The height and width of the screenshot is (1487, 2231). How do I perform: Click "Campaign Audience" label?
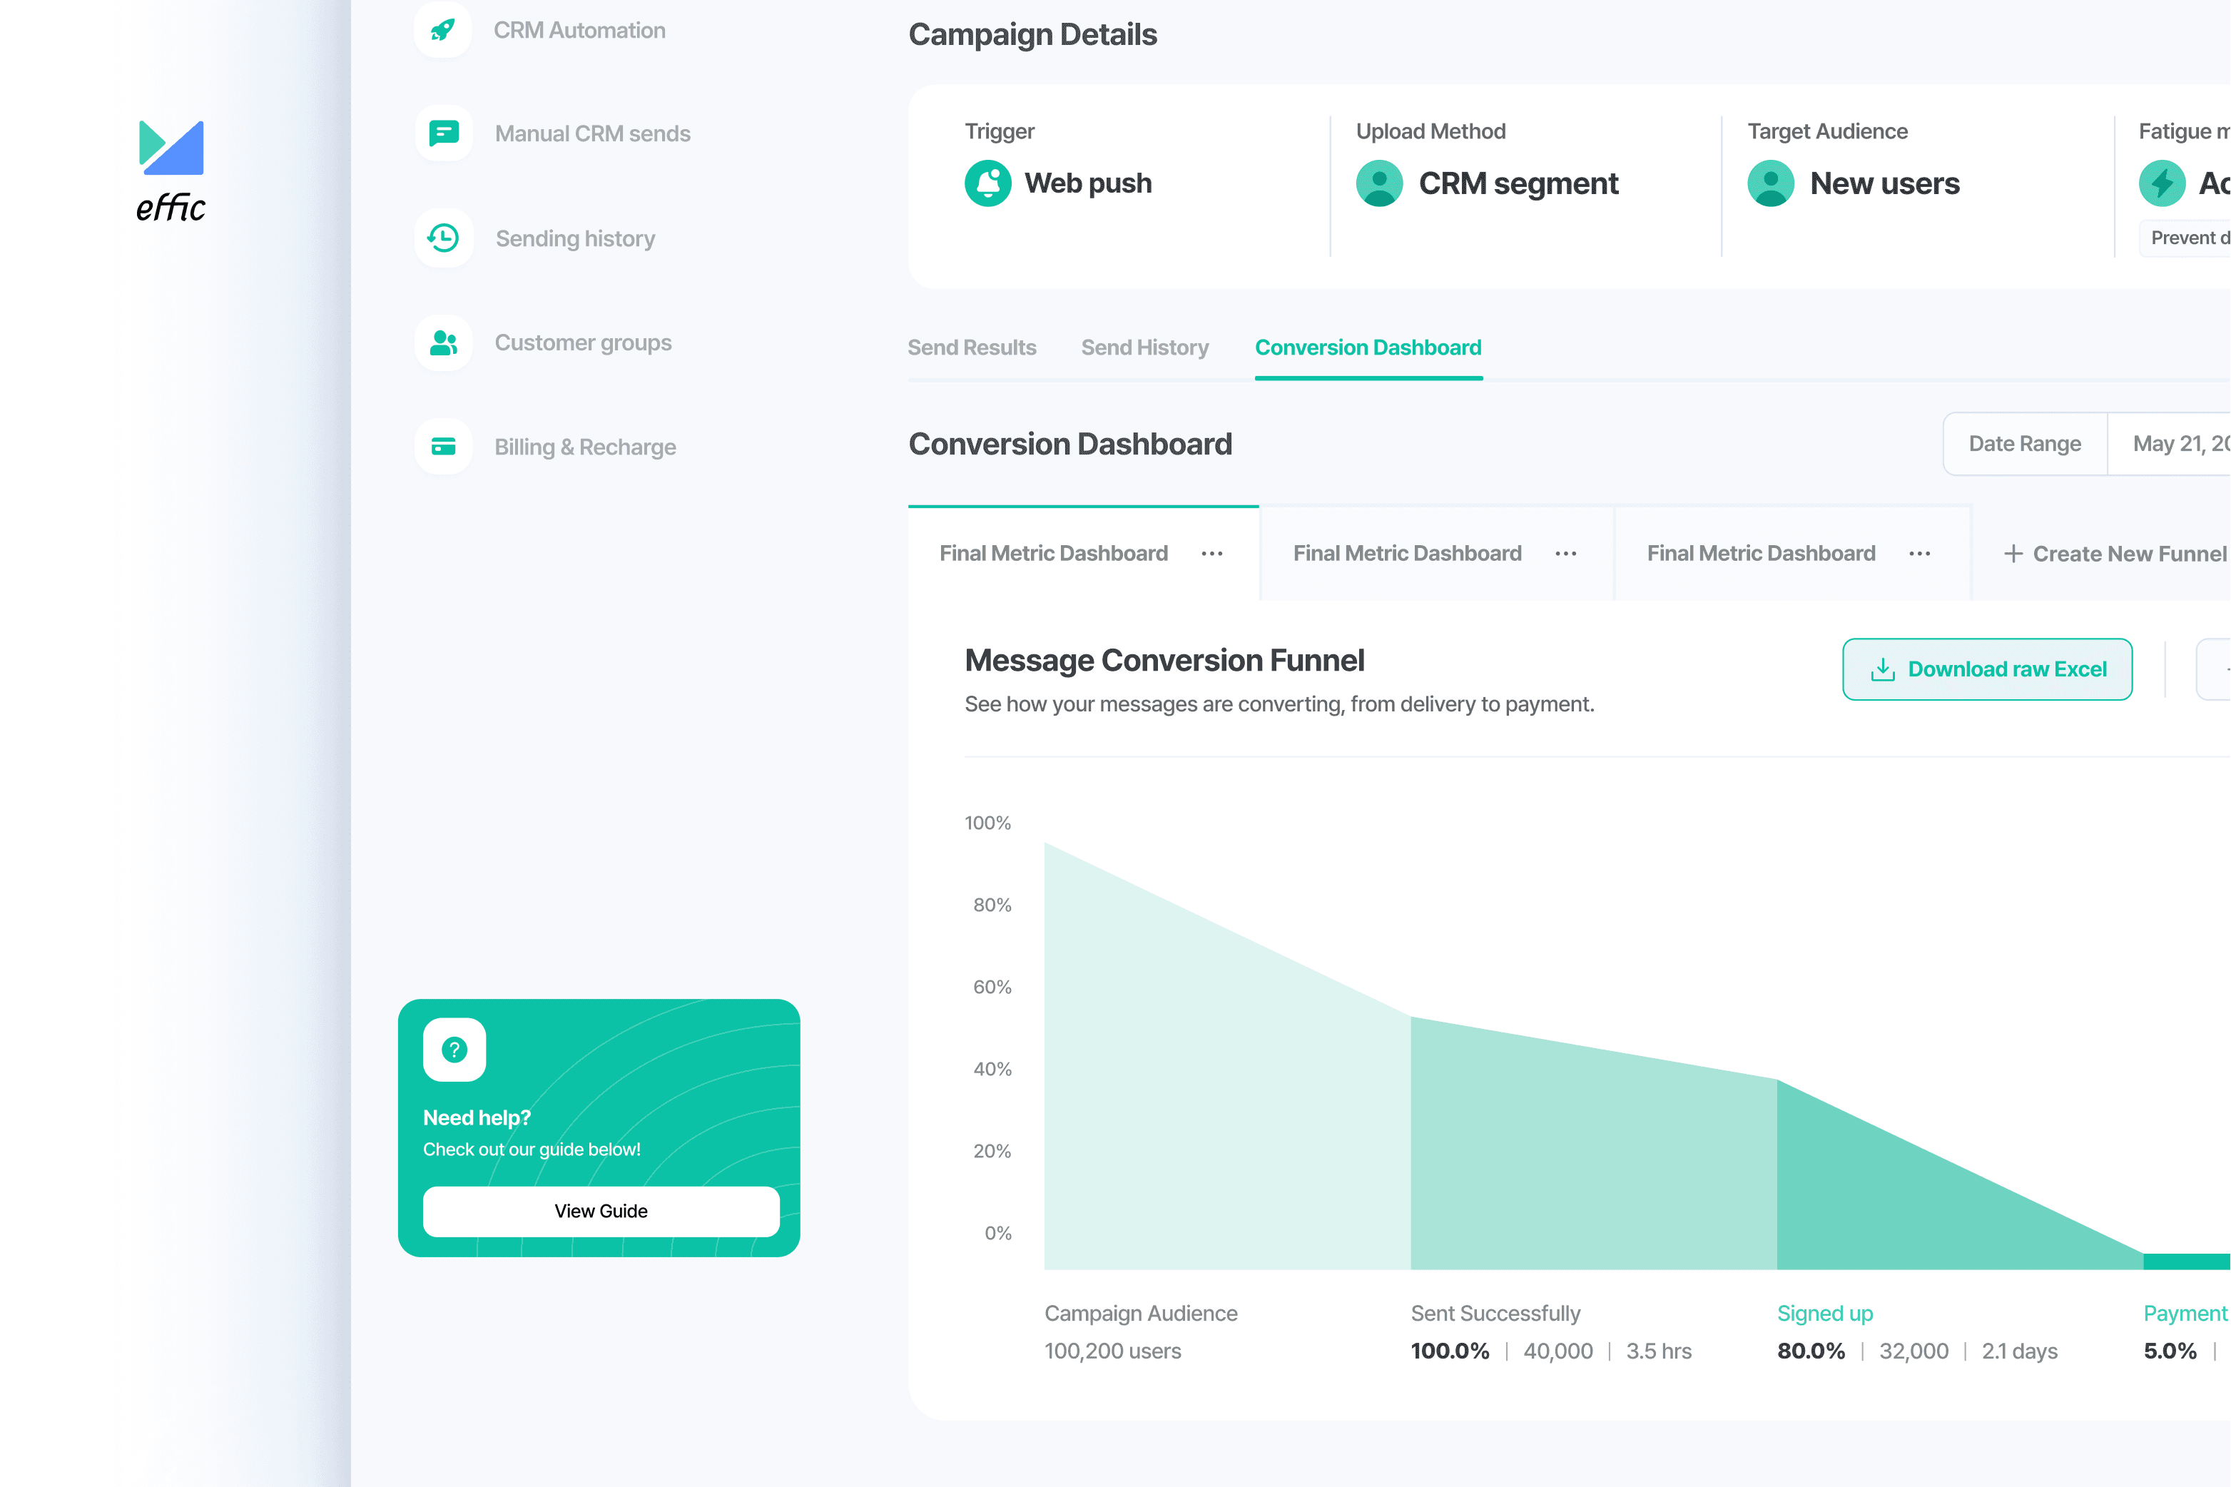[1141, 1314]
